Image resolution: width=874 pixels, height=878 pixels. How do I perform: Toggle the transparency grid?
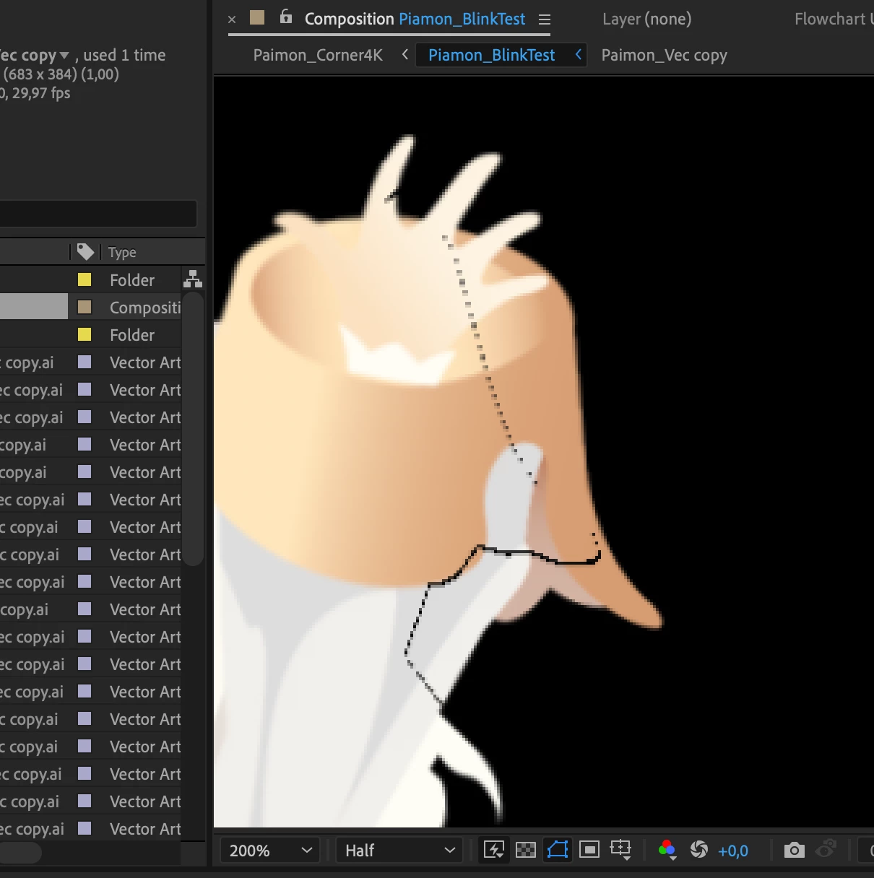pos(526,850)
